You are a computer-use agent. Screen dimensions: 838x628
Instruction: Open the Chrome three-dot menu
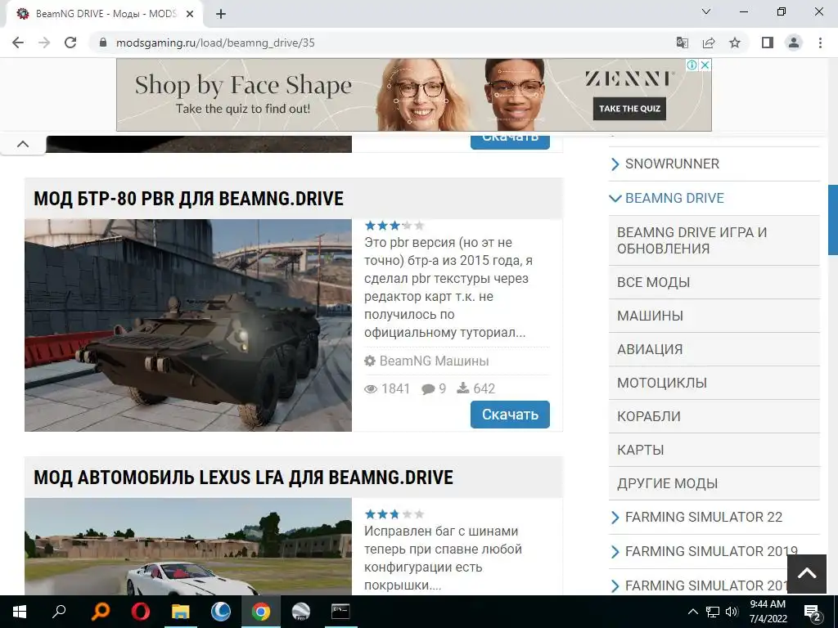[x=820, y=43]
